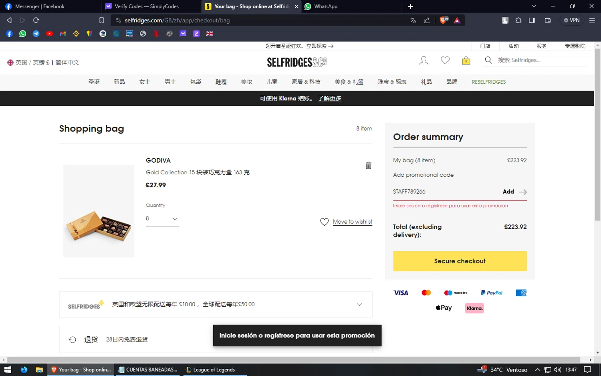Open the wishlist heart icon in header
The height and width of the screenshot is (376, 601).
point(445,61)
